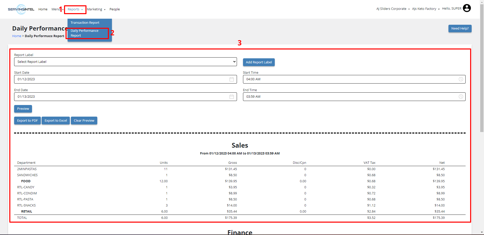Click the Need Help? button

click(x=460, y=29)
